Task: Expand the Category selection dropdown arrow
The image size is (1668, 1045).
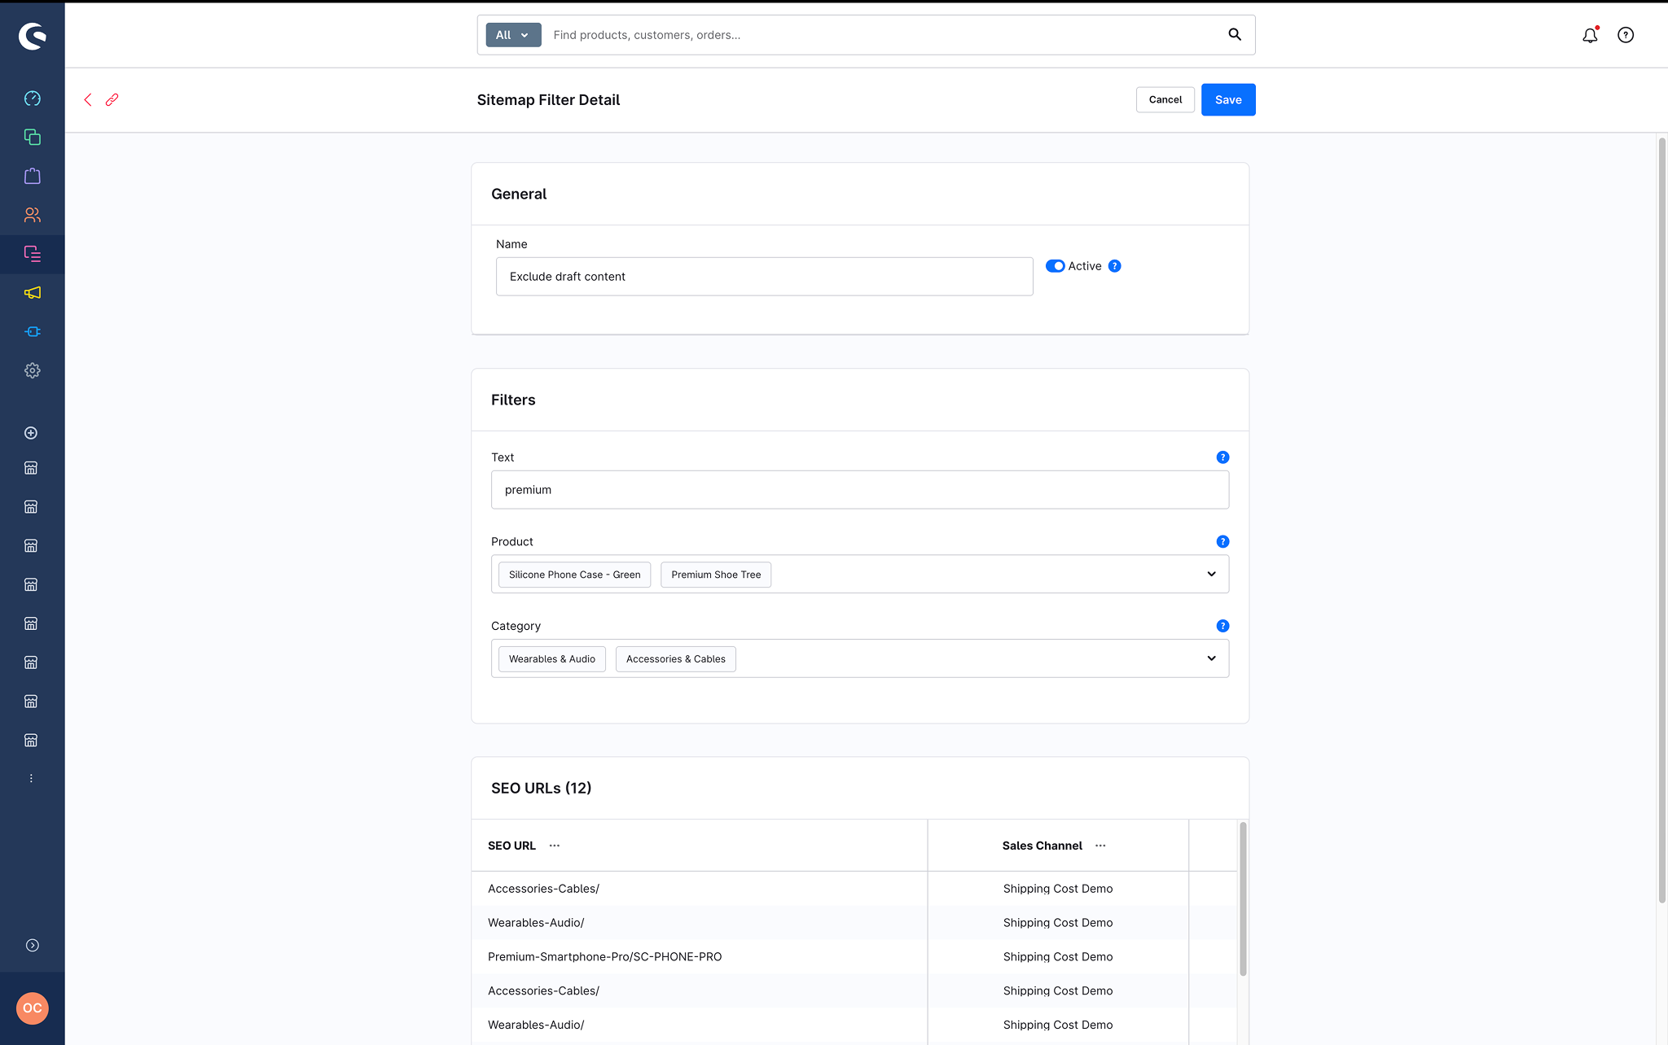Action: (x=1211, y=658)
